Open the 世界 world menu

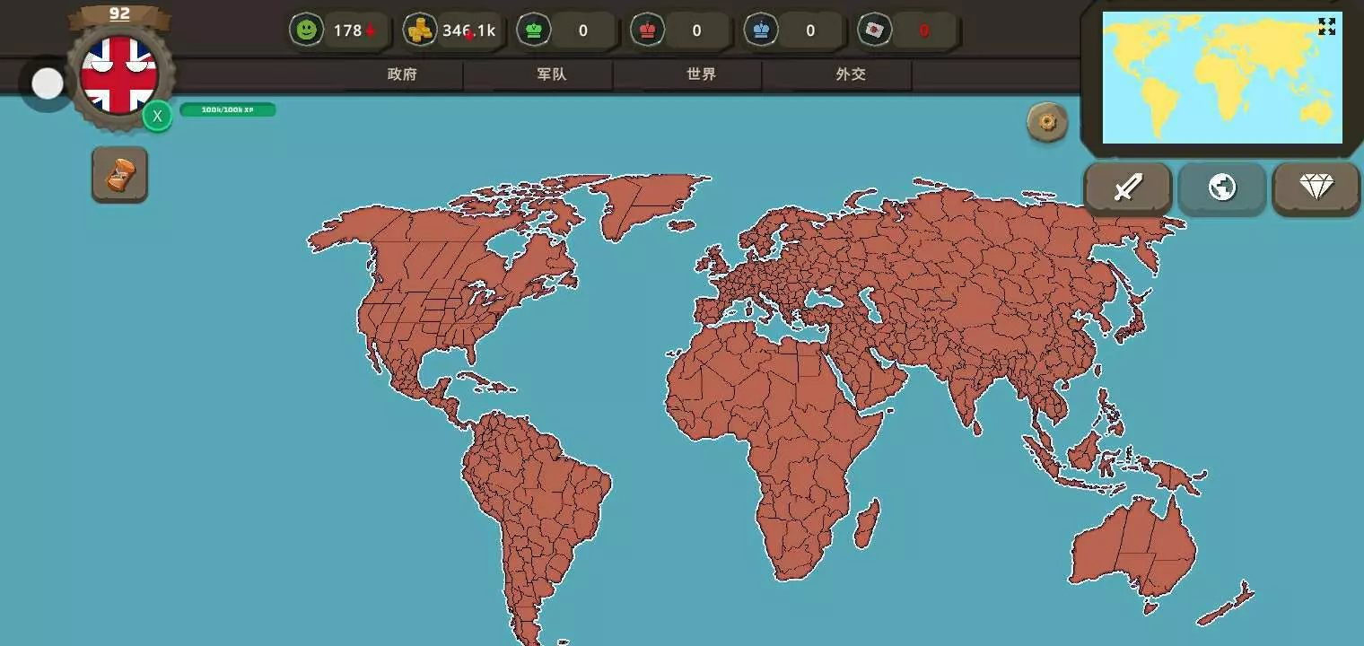702,74
